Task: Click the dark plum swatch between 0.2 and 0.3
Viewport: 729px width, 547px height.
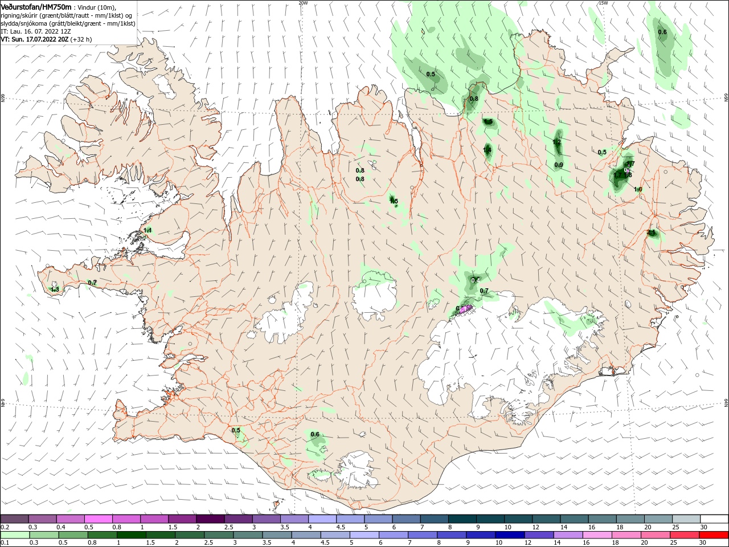Action: click(x=14, y=519)
